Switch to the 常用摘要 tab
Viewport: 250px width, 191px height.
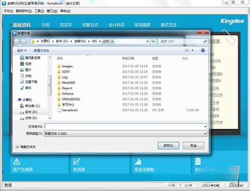(x=142, y=25)
